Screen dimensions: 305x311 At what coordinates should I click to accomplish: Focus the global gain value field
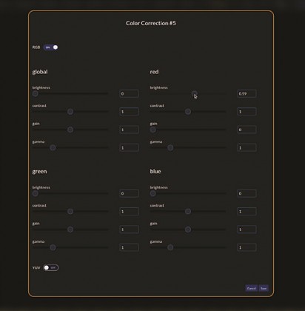(x=129, y=130)
